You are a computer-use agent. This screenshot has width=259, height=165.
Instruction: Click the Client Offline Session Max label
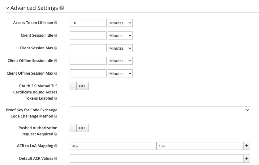30,73
